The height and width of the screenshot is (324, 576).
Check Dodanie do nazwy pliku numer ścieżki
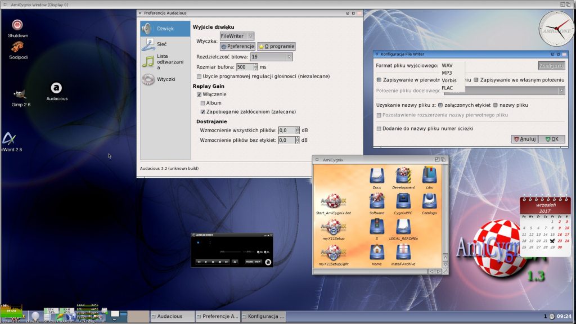point(379,129)
